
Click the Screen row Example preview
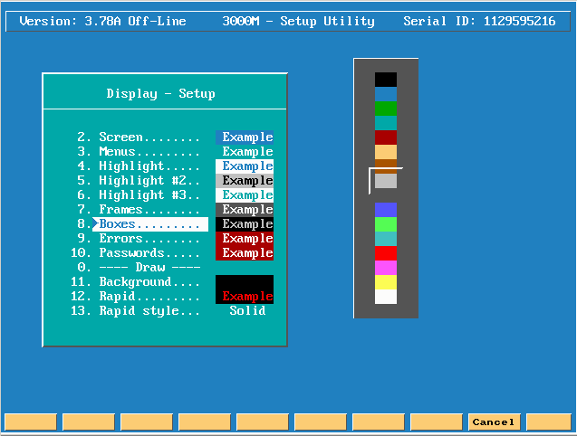[x=245, y=137]
